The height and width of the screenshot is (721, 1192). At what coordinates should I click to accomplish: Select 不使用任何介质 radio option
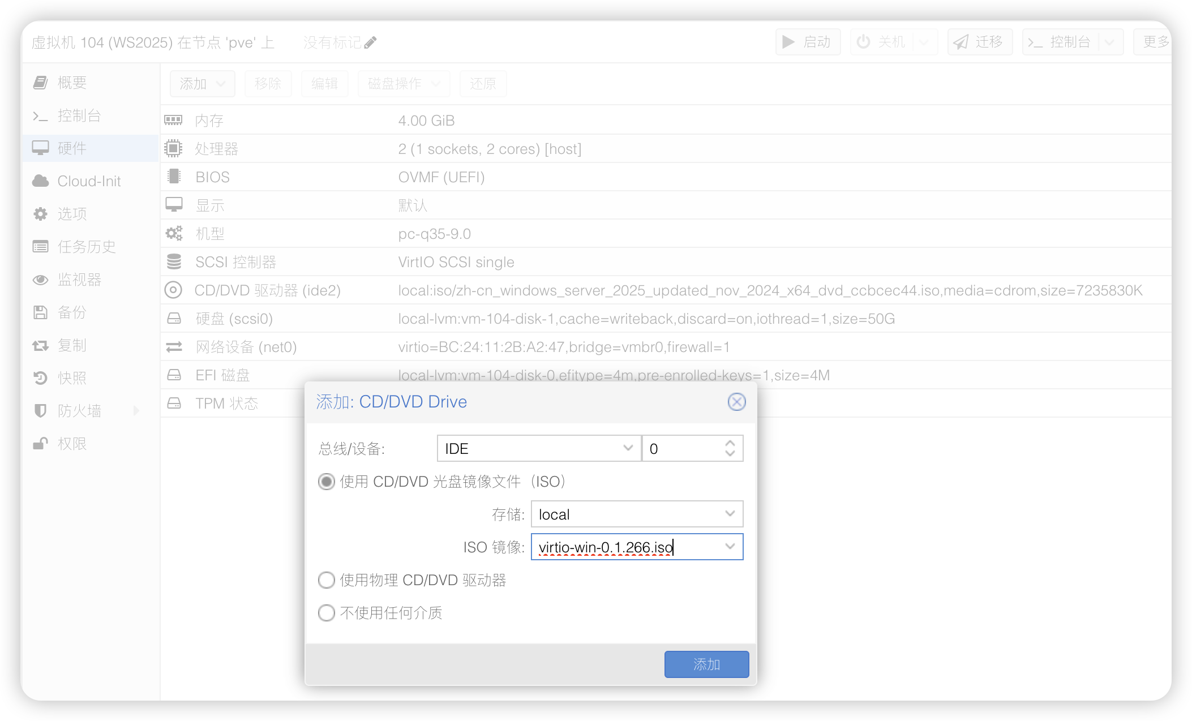(x=327, y=613)
